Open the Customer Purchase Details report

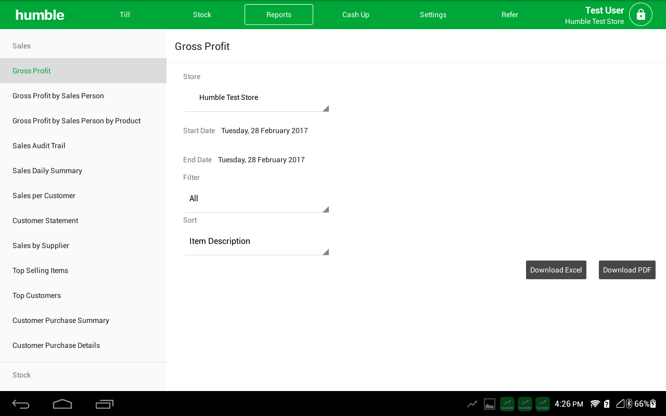(x=83, y=345)
